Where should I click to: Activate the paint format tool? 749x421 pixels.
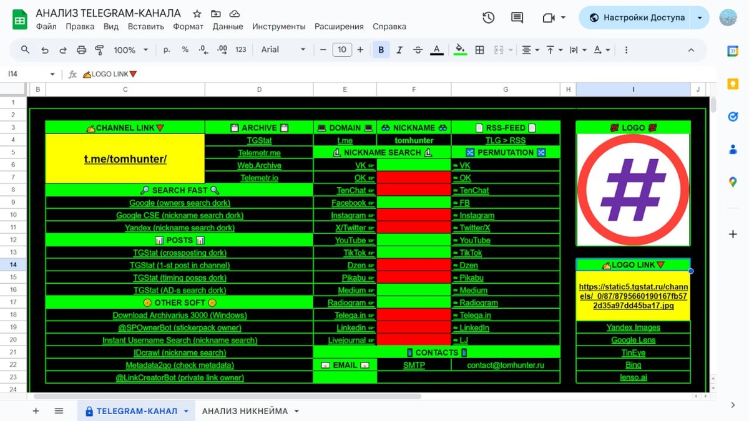click(99, 50)
